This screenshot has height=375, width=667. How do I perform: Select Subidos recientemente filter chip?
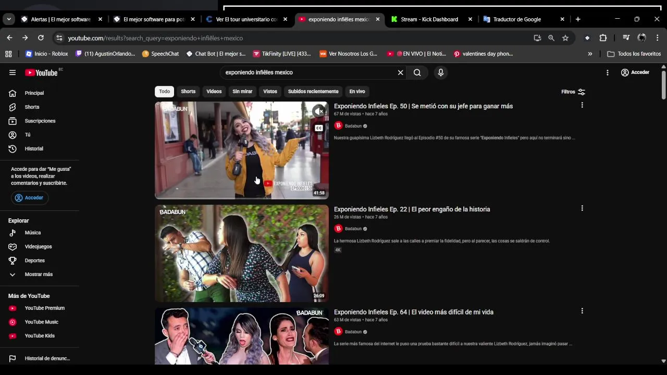click(313, 92)
